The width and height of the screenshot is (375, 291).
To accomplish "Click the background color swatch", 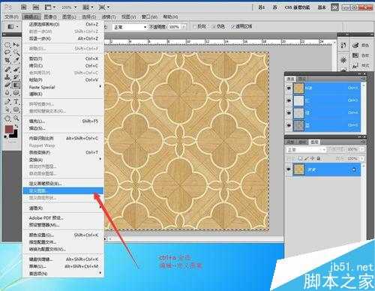I will (15, 134).
